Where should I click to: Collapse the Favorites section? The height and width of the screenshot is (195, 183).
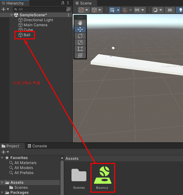point(2,158)
